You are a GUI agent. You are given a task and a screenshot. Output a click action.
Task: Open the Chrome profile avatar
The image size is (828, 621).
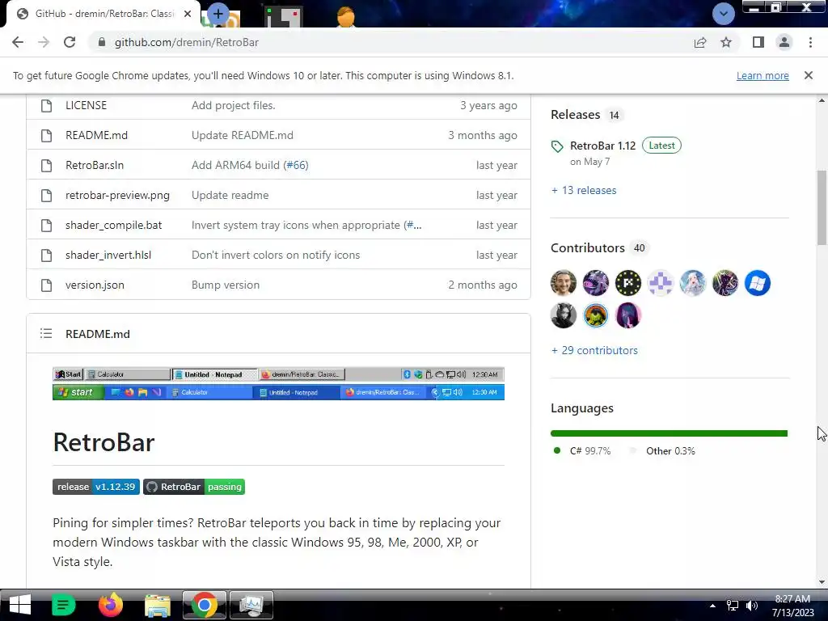point(784,42)
